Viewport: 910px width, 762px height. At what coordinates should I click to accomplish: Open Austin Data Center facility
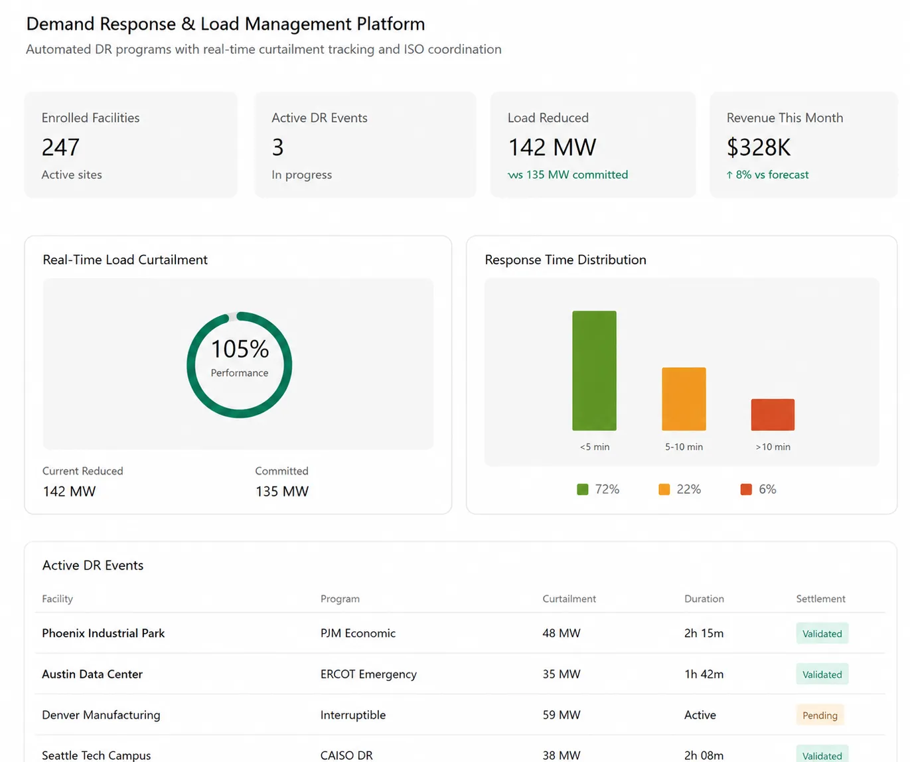coord(92,674)
